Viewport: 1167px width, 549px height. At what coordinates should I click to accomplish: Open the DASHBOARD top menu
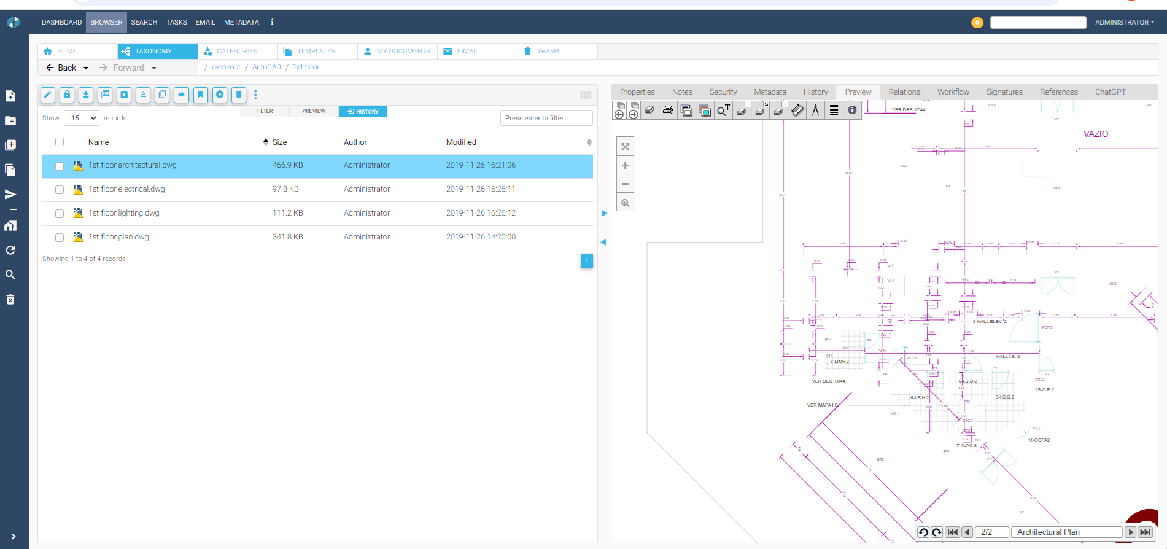(61, 22)
